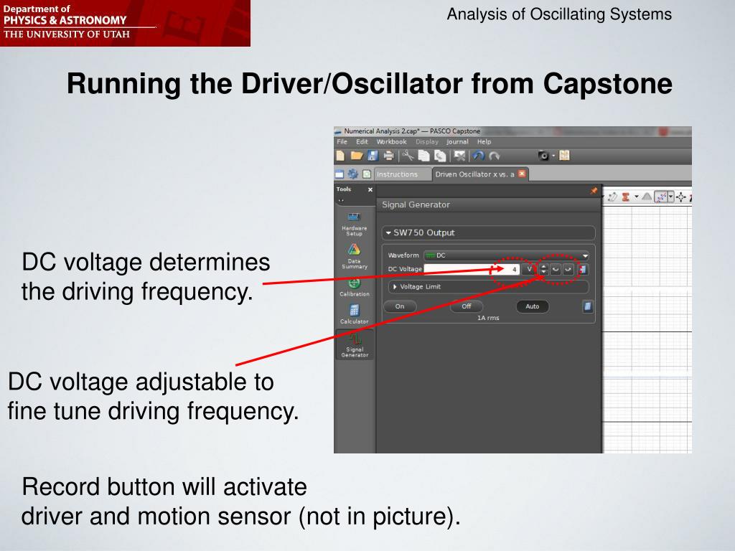Click the orange pin icon on panel
The width and height of the screenshot is (735, 551).
pos(594,191)
